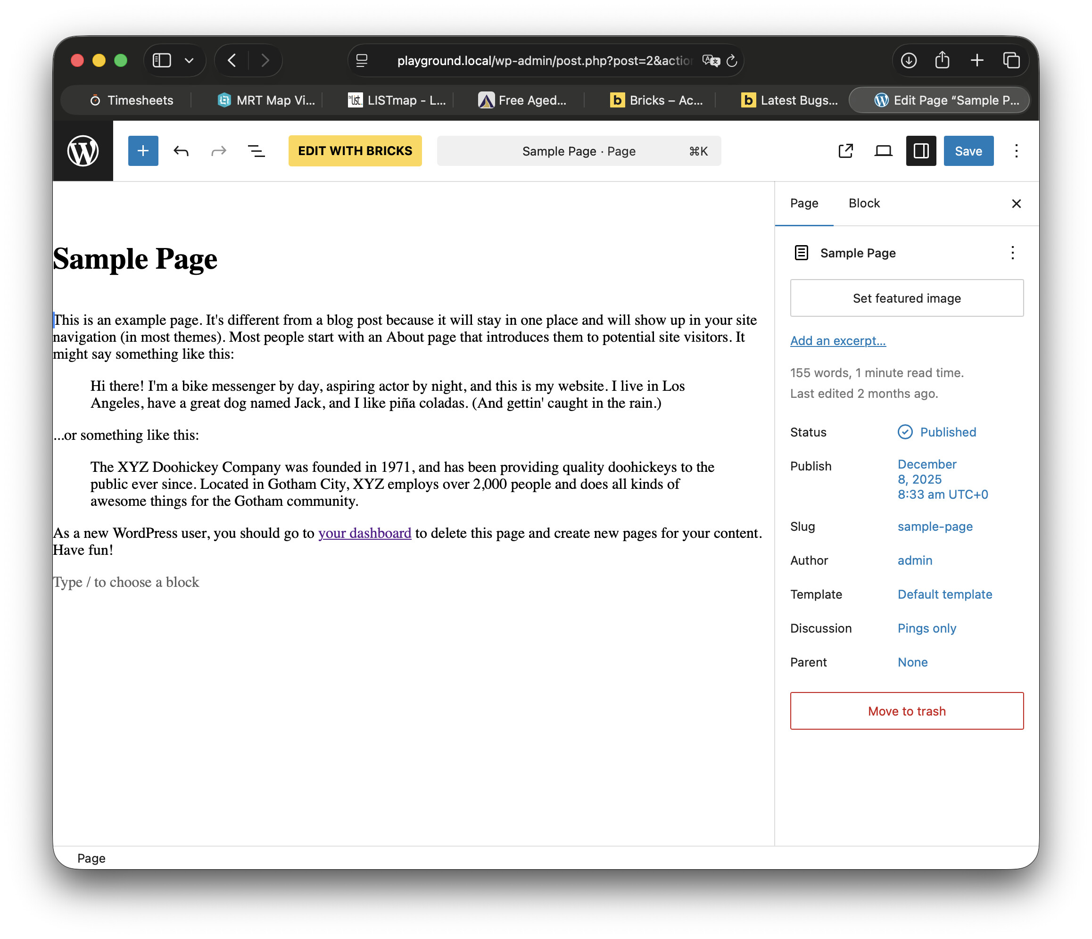
Task: Open the Default template selector
Action: point(944,594)
